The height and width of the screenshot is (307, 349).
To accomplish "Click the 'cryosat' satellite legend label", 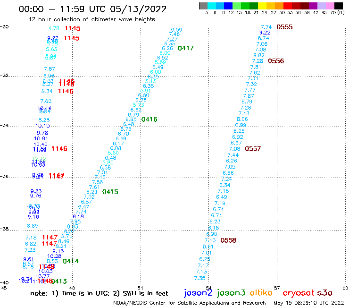I will (299, 293).
